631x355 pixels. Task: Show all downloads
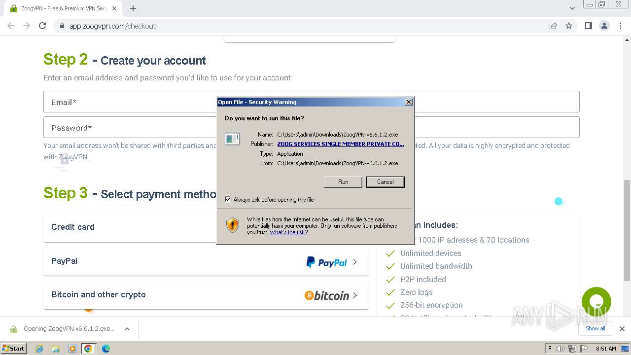[x=595, y=328]
